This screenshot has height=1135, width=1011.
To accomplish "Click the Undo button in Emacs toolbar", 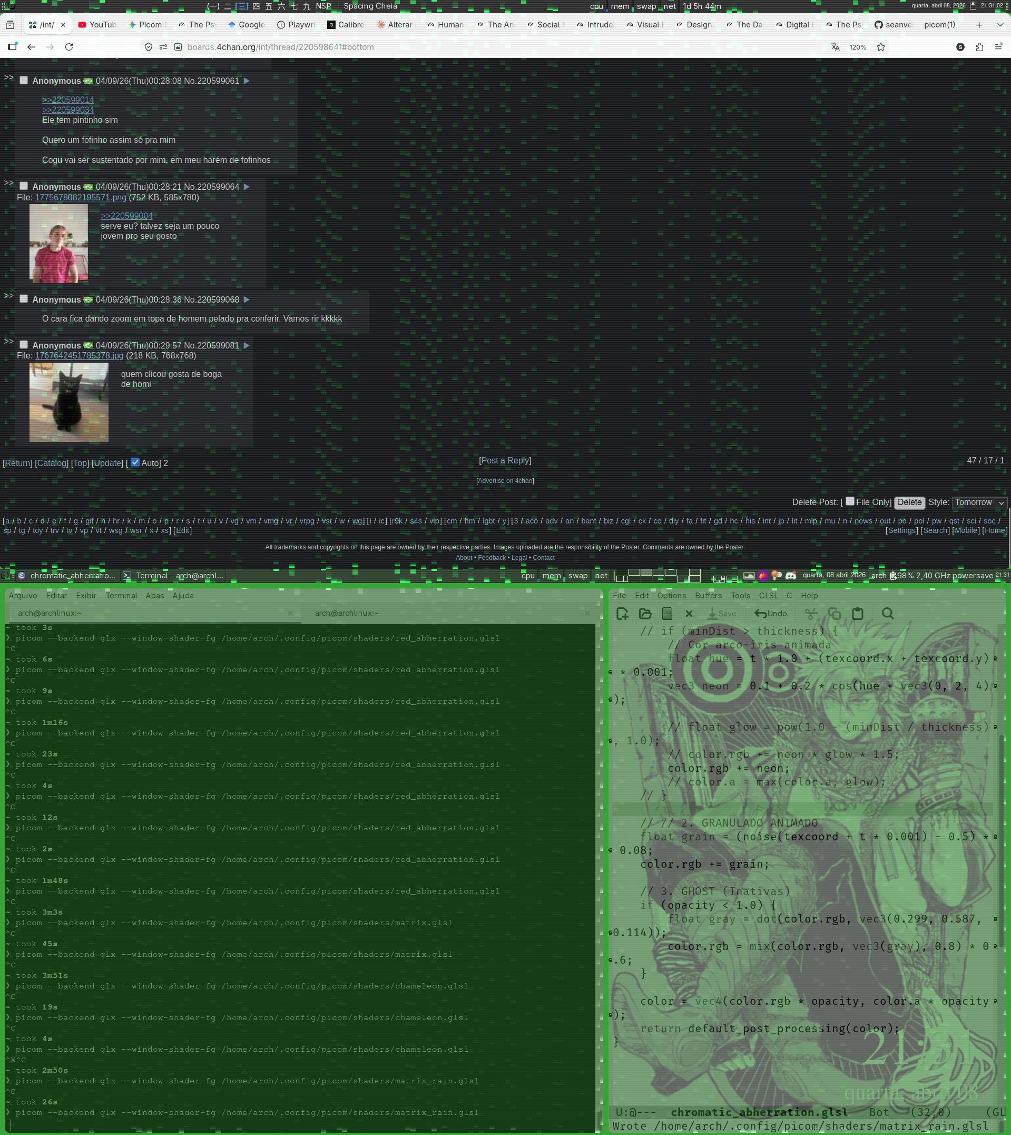I will pos(770,613).
